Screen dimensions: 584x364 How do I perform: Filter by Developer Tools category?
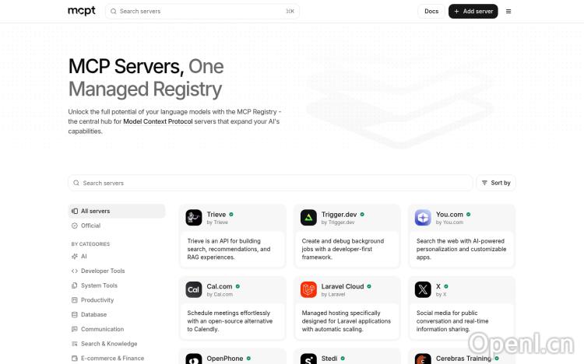coord(102,271)
